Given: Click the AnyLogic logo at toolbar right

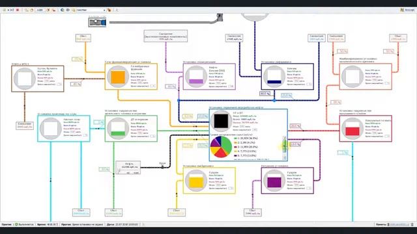Looking at the screenshot, I should point(407,10).
